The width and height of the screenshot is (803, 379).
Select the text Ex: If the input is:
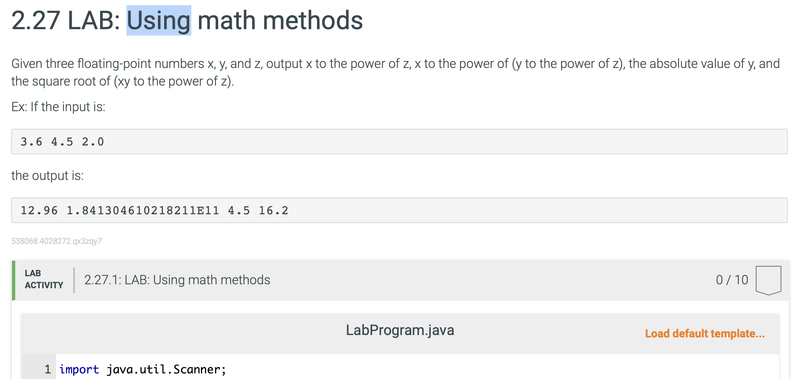pyautogui.click(x=58, y=106)
